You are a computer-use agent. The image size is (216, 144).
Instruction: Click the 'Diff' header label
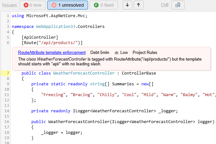(x=165, y=5)
